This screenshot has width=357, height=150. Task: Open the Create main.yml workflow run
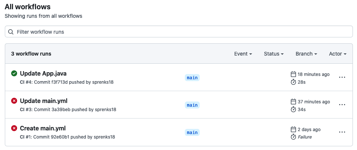pyautogui.click(x=43, y=128)
